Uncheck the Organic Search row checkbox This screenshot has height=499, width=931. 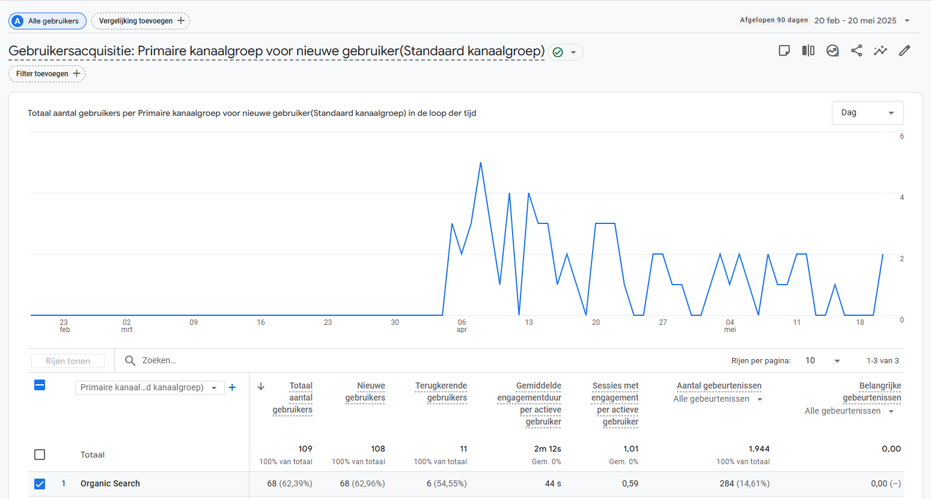pyautogui.click(x=40, y=483)
